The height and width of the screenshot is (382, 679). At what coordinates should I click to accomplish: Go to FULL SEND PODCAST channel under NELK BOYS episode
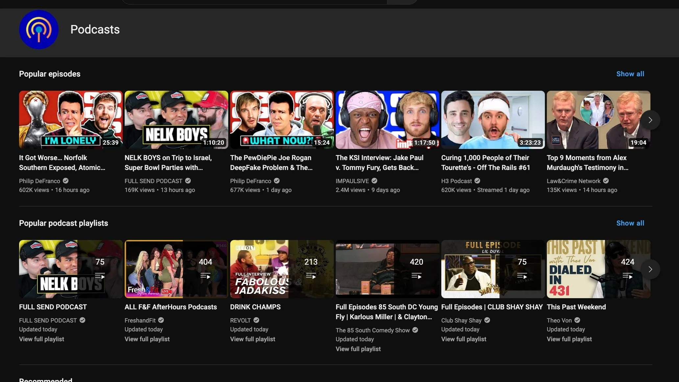pos(153,181)
